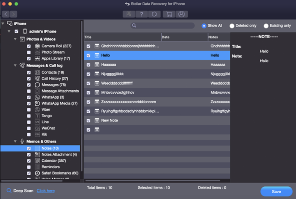This screenshot has width=296, height=199.
Task: Click the WhatsApp icon
Action: point(37,97)
